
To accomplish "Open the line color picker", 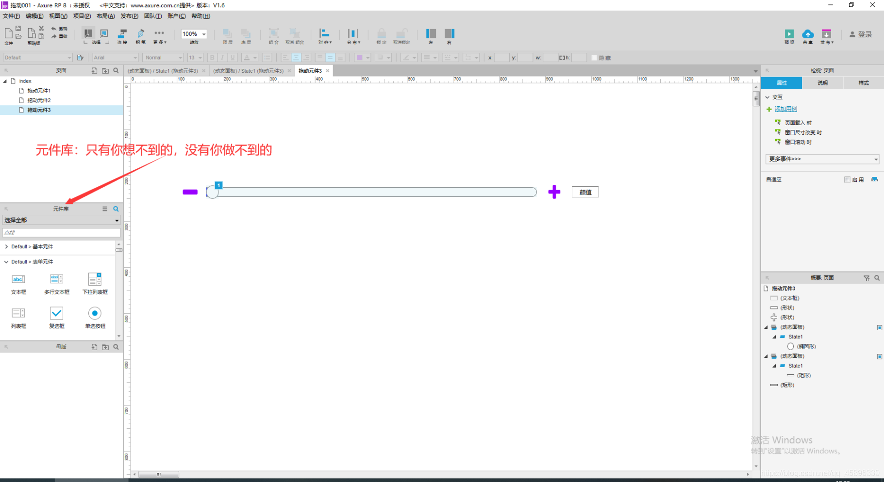I will click(x=409, y=58).
